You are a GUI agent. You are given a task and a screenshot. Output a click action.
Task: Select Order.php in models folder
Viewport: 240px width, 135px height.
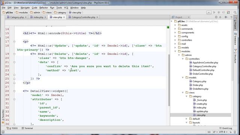196,85
